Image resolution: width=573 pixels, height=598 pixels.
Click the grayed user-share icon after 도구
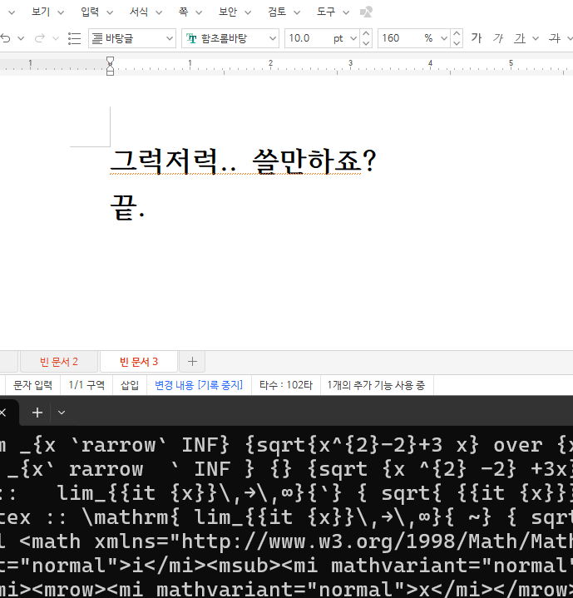point(366,12)
